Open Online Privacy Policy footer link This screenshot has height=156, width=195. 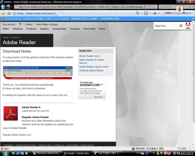click(26, 145)
